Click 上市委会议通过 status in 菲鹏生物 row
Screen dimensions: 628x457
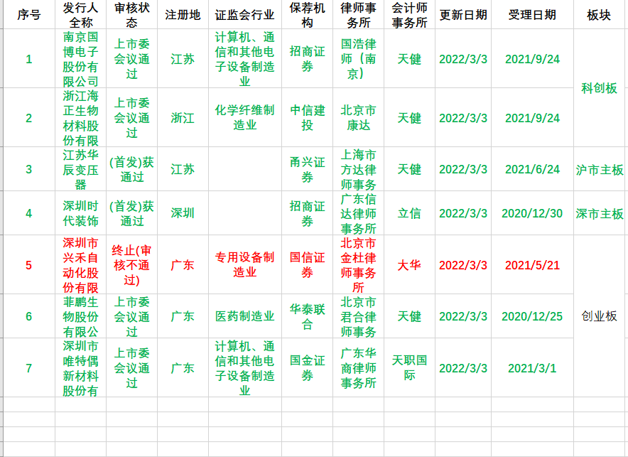131,316
